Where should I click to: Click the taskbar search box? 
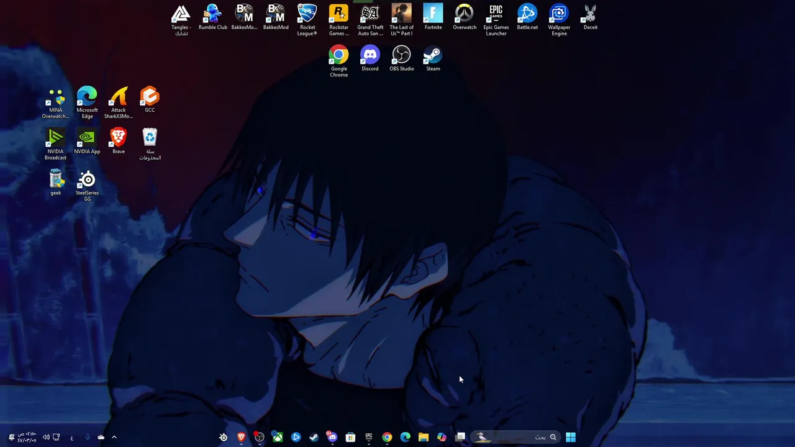click(516, 437)
